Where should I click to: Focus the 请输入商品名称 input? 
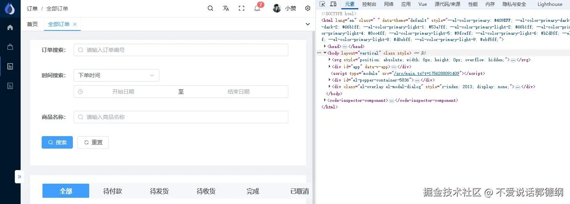tap(181, 117)
